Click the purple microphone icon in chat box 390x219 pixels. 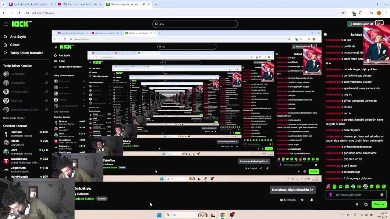pos(331,195)
